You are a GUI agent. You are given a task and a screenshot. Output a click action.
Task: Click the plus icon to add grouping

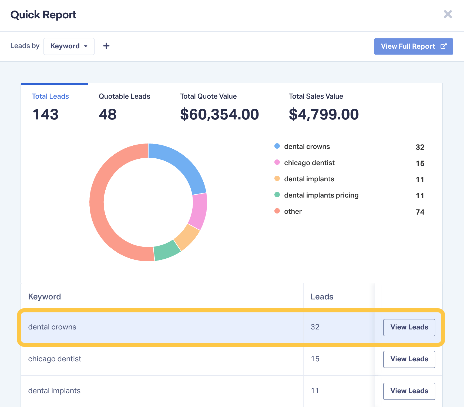[106, 46]
